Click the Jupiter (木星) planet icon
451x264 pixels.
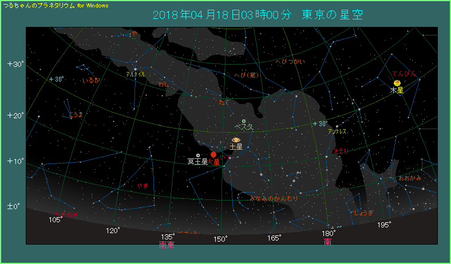(397, 83)
